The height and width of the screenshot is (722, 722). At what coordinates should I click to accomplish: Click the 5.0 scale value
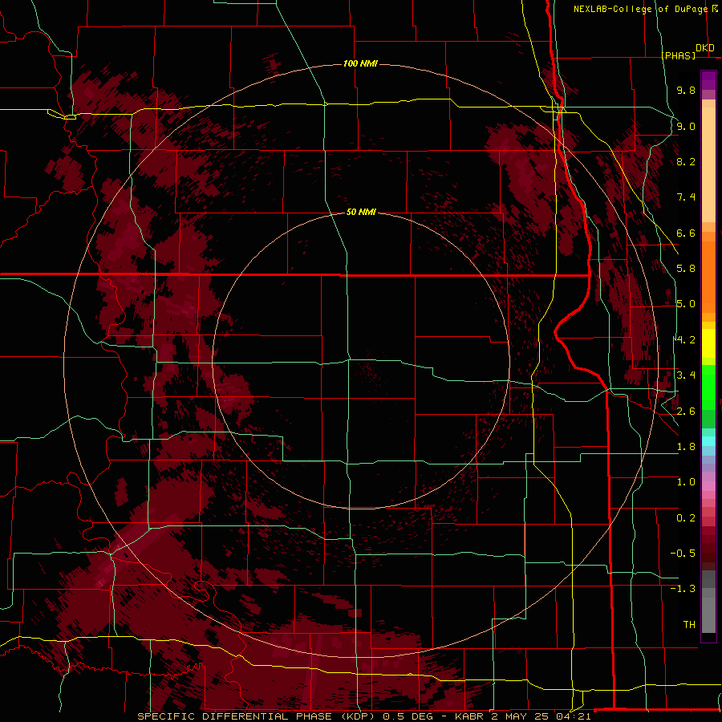686,304
